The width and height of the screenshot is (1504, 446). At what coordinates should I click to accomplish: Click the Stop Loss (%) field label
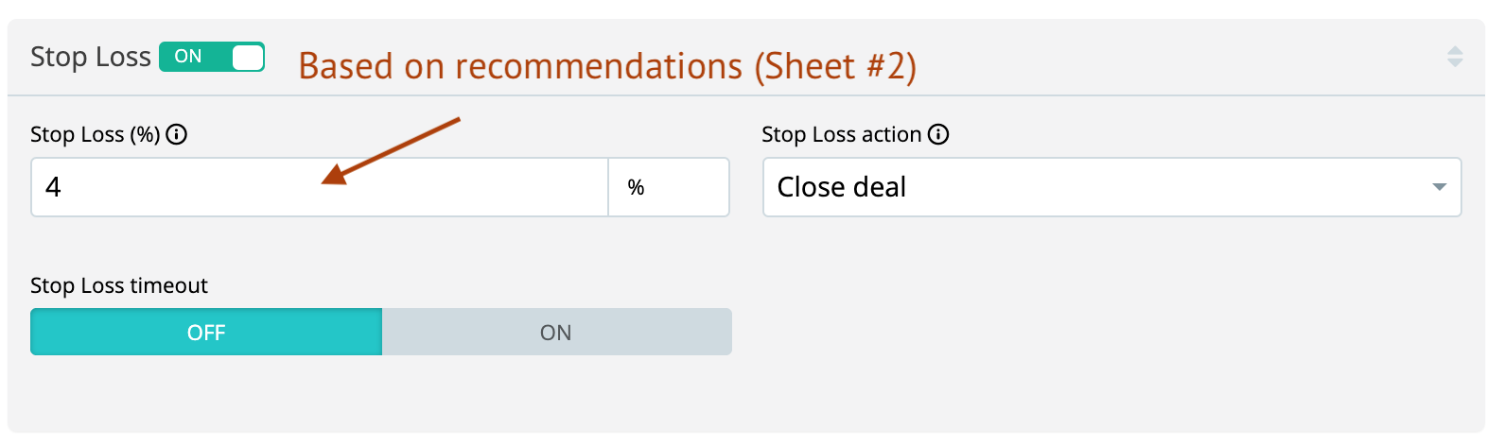pyautogui.click(x=95, y=135)
